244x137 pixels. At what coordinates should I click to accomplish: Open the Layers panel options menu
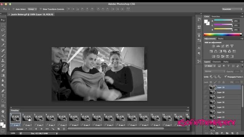click(242, 62)
